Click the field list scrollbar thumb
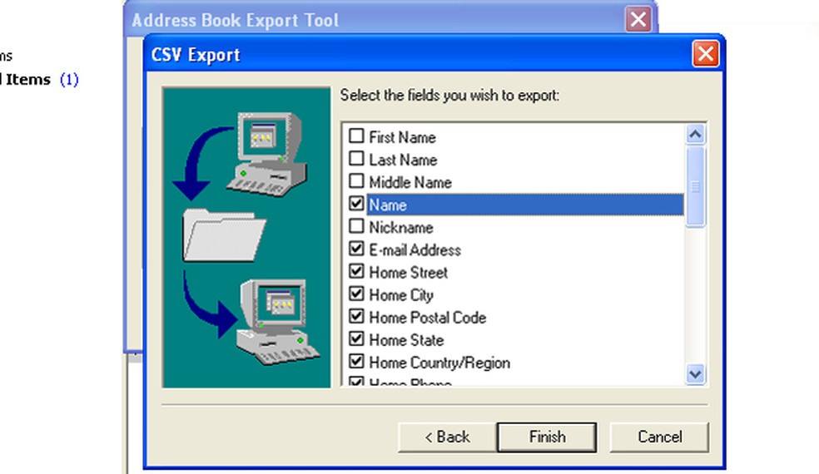This screenshot has width=819, height=474. pyautogui.click(x=695, y=186)
